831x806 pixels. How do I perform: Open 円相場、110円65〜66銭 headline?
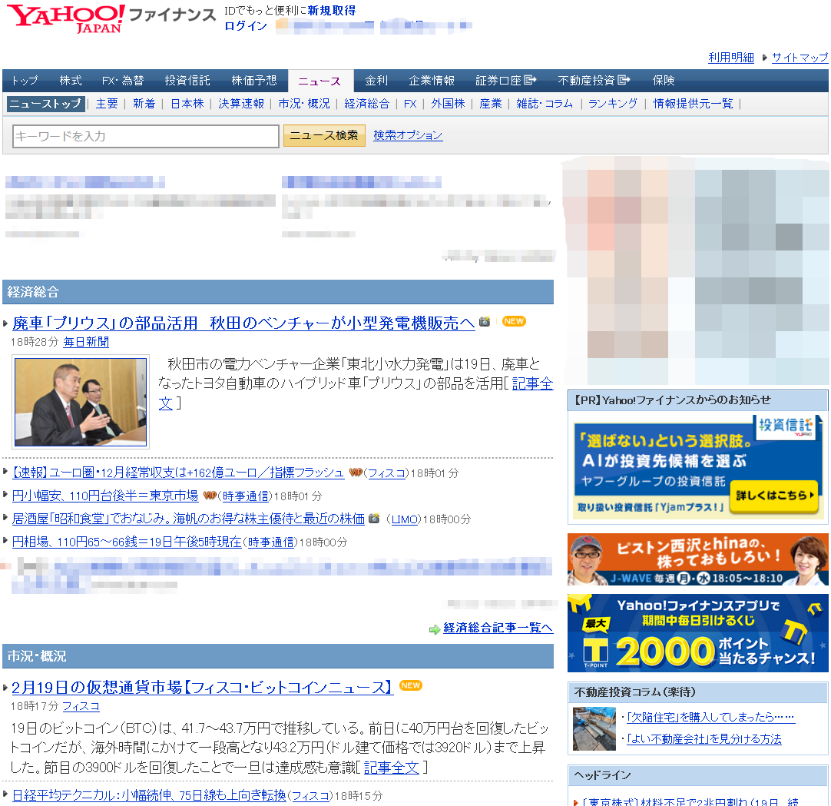tap(126, 542)
